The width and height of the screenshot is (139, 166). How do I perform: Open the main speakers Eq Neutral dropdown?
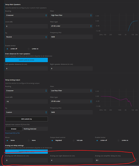point(26,37)
